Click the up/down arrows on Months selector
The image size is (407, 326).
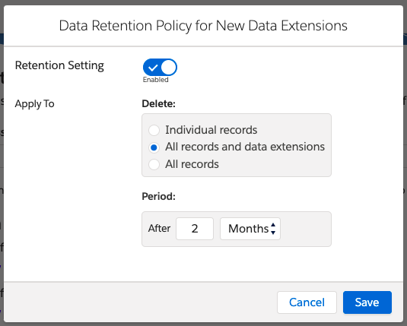point(273,229)
